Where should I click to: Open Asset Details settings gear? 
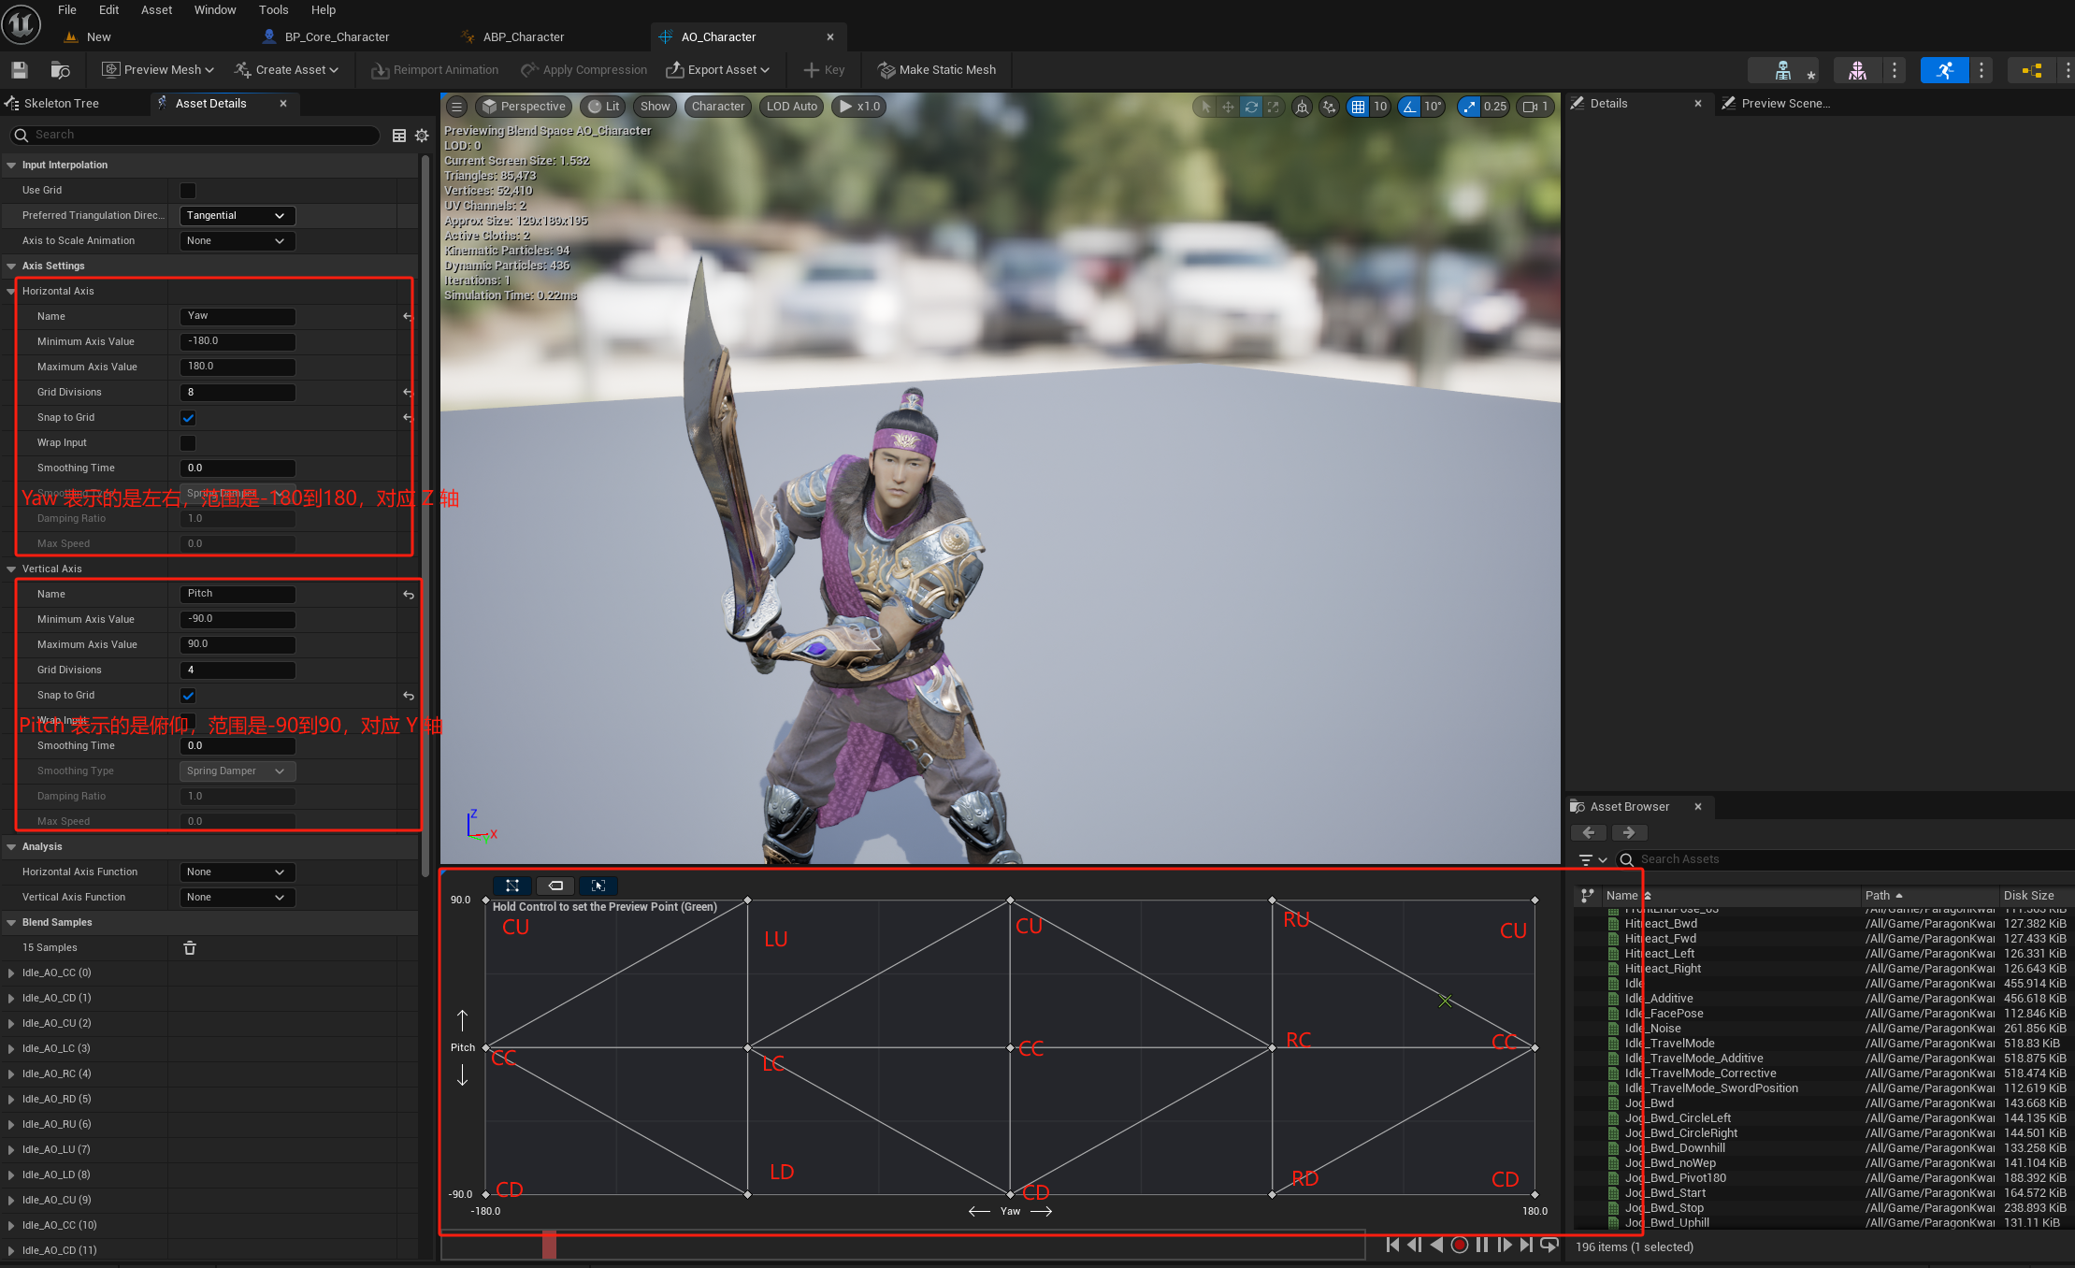pyautogui.click(x=422, y=136)
